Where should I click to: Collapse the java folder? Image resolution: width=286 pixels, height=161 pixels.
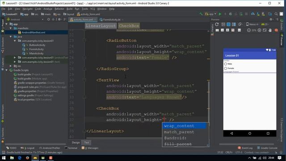(x=11, y=37)
